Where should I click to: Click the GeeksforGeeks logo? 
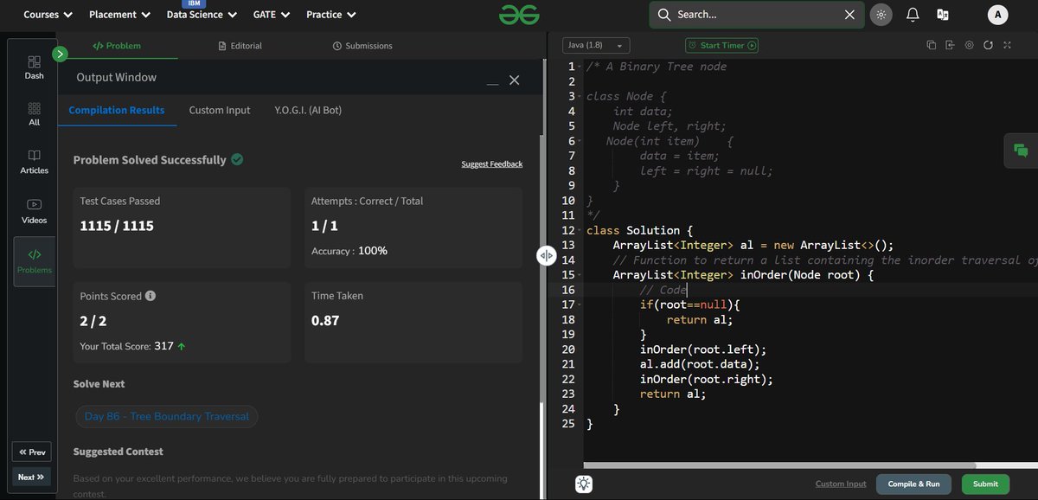point(519,15)
